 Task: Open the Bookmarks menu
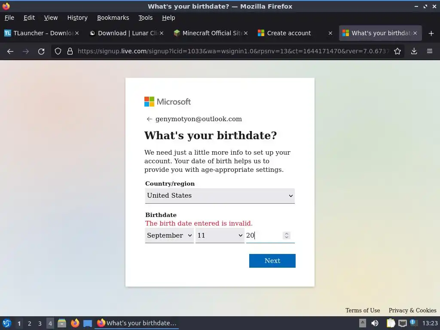(x=113, y=18)
